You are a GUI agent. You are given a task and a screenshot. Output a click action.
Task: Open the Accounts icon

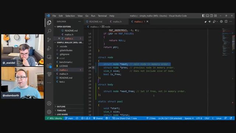[x=49, y=103]
